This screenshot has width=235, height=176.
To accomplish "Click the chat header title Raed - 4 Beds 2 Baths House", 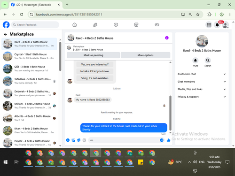I will 94,38.
